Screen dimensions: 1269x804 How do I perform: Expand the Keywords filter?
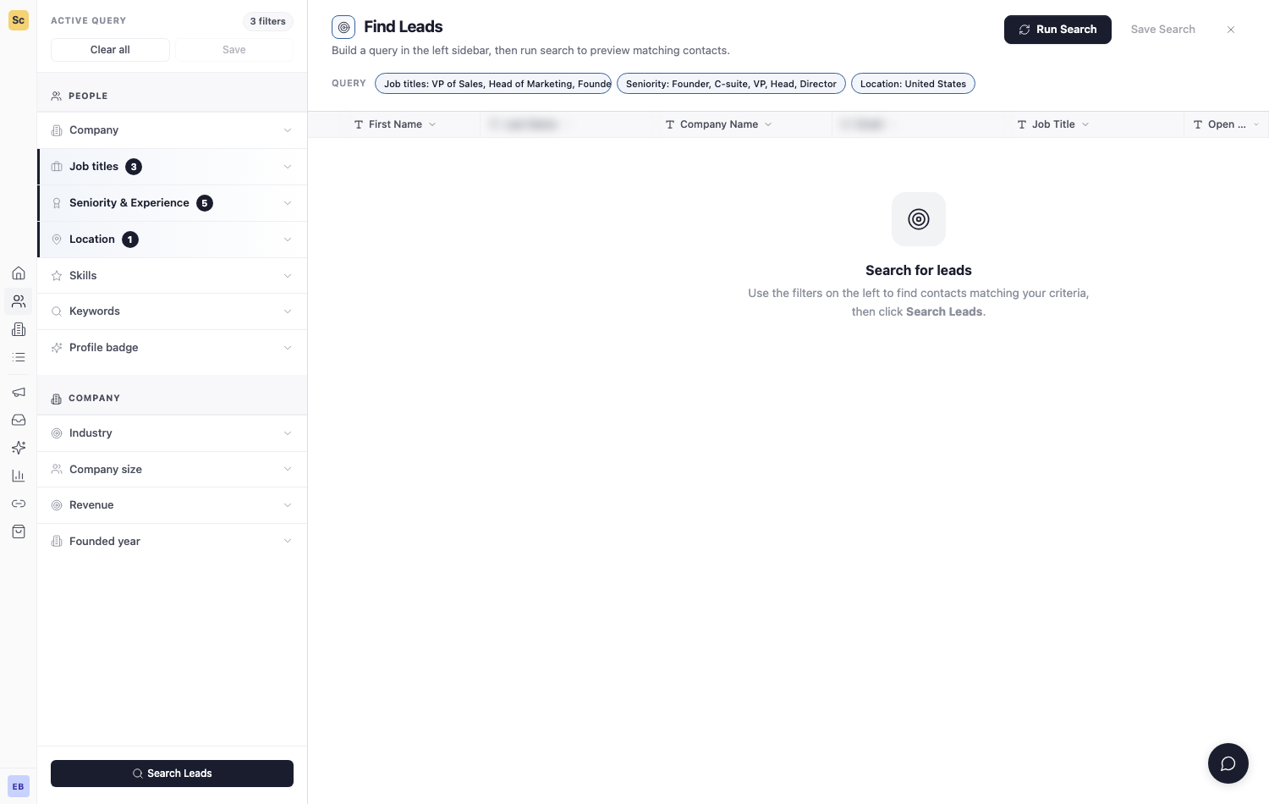(173, 311)
